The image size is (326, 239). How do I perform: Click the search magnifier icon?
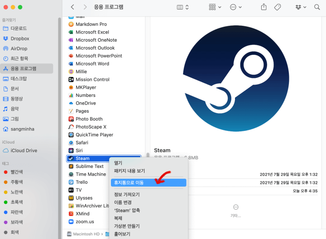click(x=317, y=7)
